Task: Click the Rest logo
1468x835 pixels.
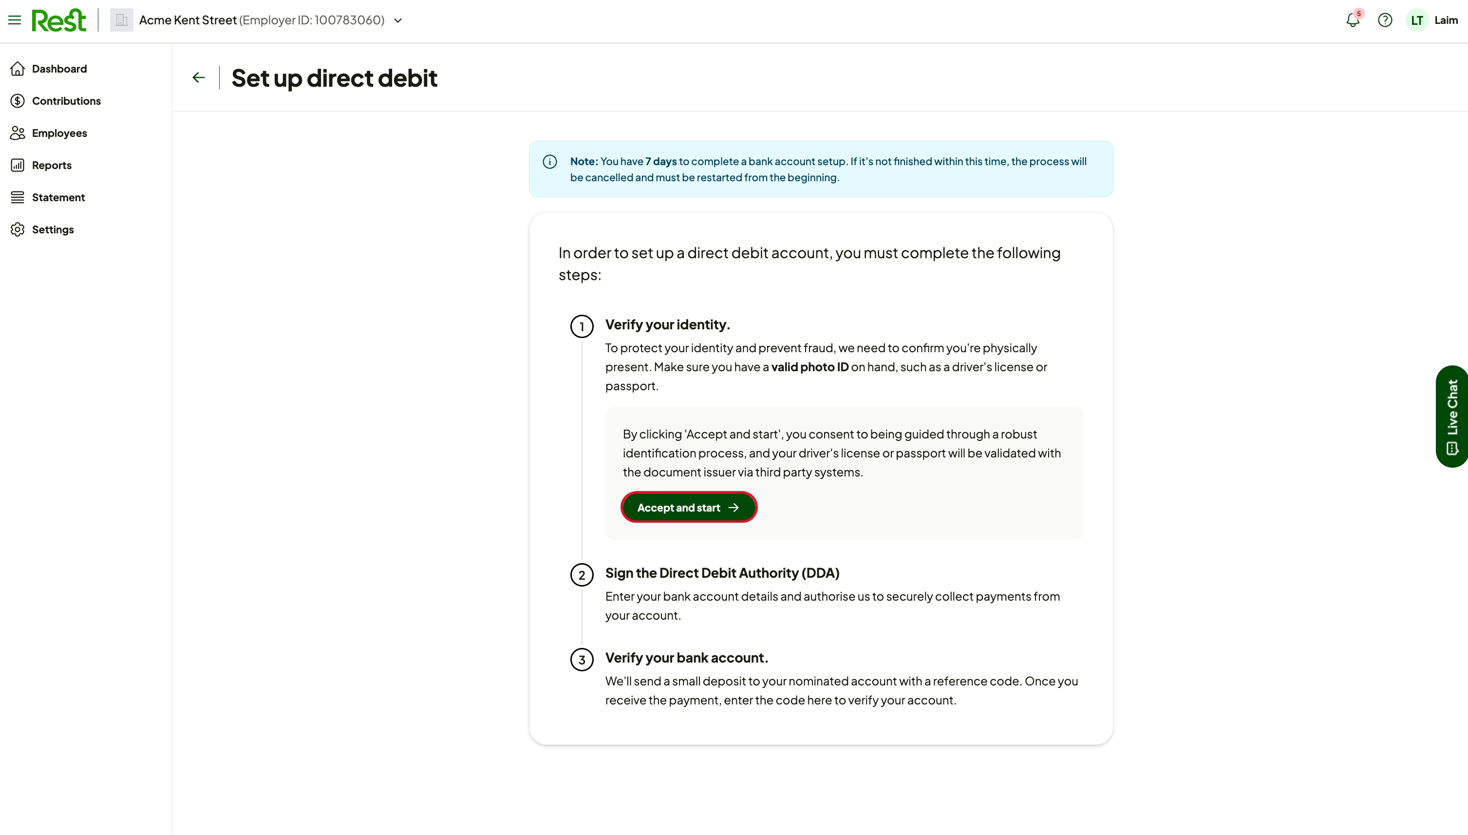Action: point(59,20)
